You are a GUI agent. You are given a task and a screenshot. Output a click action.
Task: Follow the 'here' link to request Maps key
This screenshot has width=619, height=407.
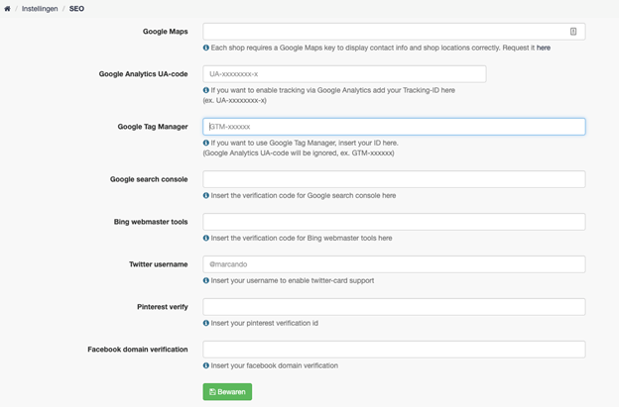pos(544,48)
